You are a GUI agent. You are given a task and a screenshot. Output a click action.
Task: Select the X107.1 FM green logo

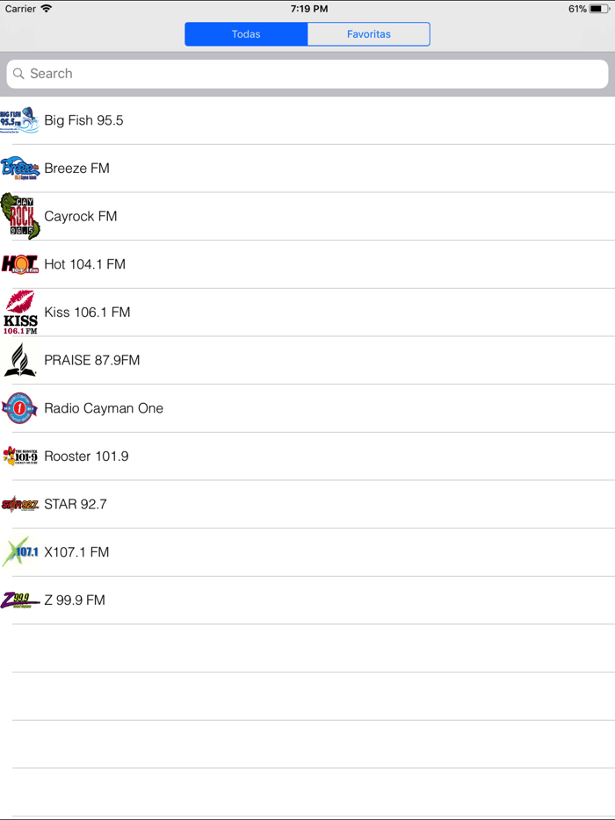(19, 551)
